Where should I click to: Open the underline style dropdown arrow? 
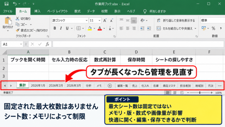click(72, 28)
